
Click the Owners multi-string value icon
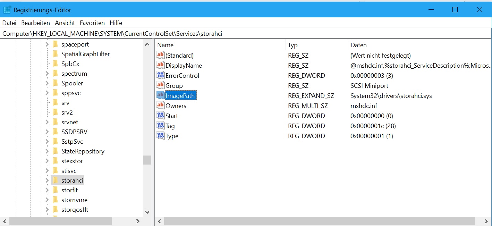click(160, 106)
